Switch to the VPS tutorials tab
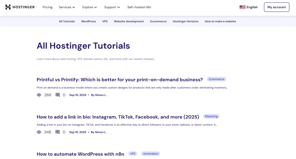This screenshot has height=159, width=296. tap(105, 21)
